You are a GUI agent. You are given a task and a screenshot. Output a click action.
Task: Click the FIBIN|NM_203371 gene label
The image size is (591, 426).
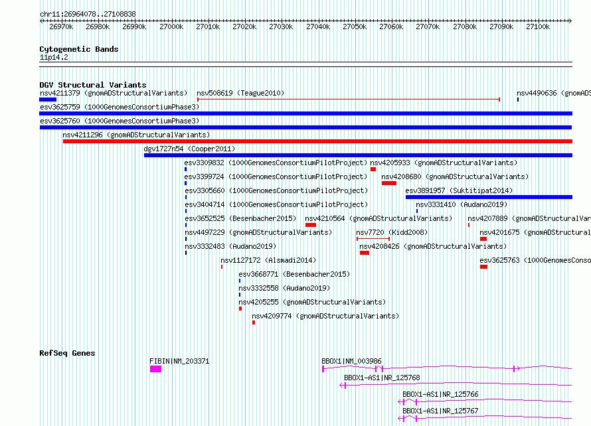tap(179, 361)
